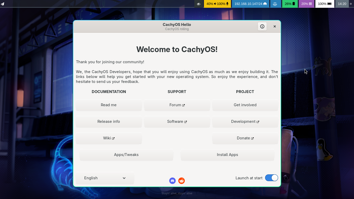Click the "Stayin' alive, stayin' alive" desktop text

click(x=177, y=193)
